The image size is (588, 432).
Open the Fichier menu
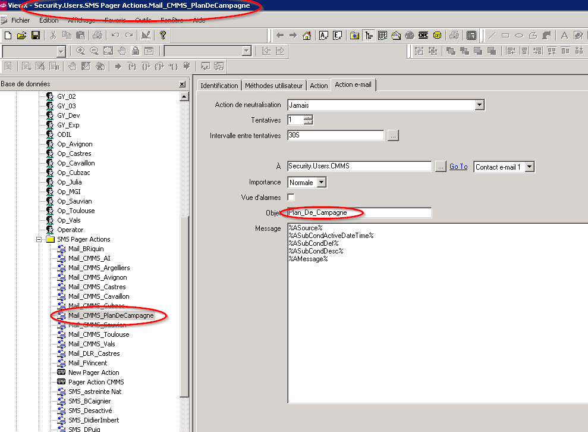pos(20,20)
